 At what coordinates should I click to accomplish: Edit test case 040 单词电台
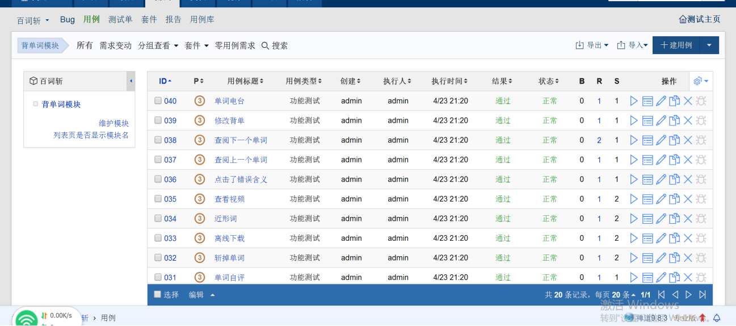pyautogui.click(x=661, y=101)
